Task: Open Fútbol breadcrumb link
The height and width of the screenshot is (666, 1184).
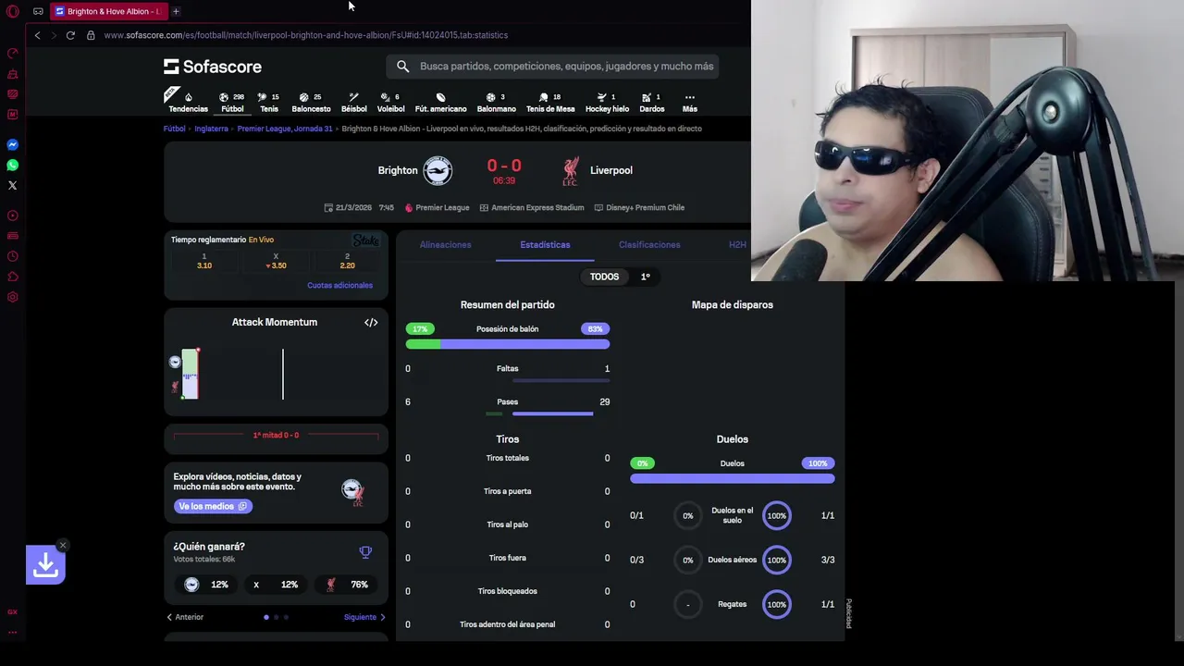Action: (175, 129)
